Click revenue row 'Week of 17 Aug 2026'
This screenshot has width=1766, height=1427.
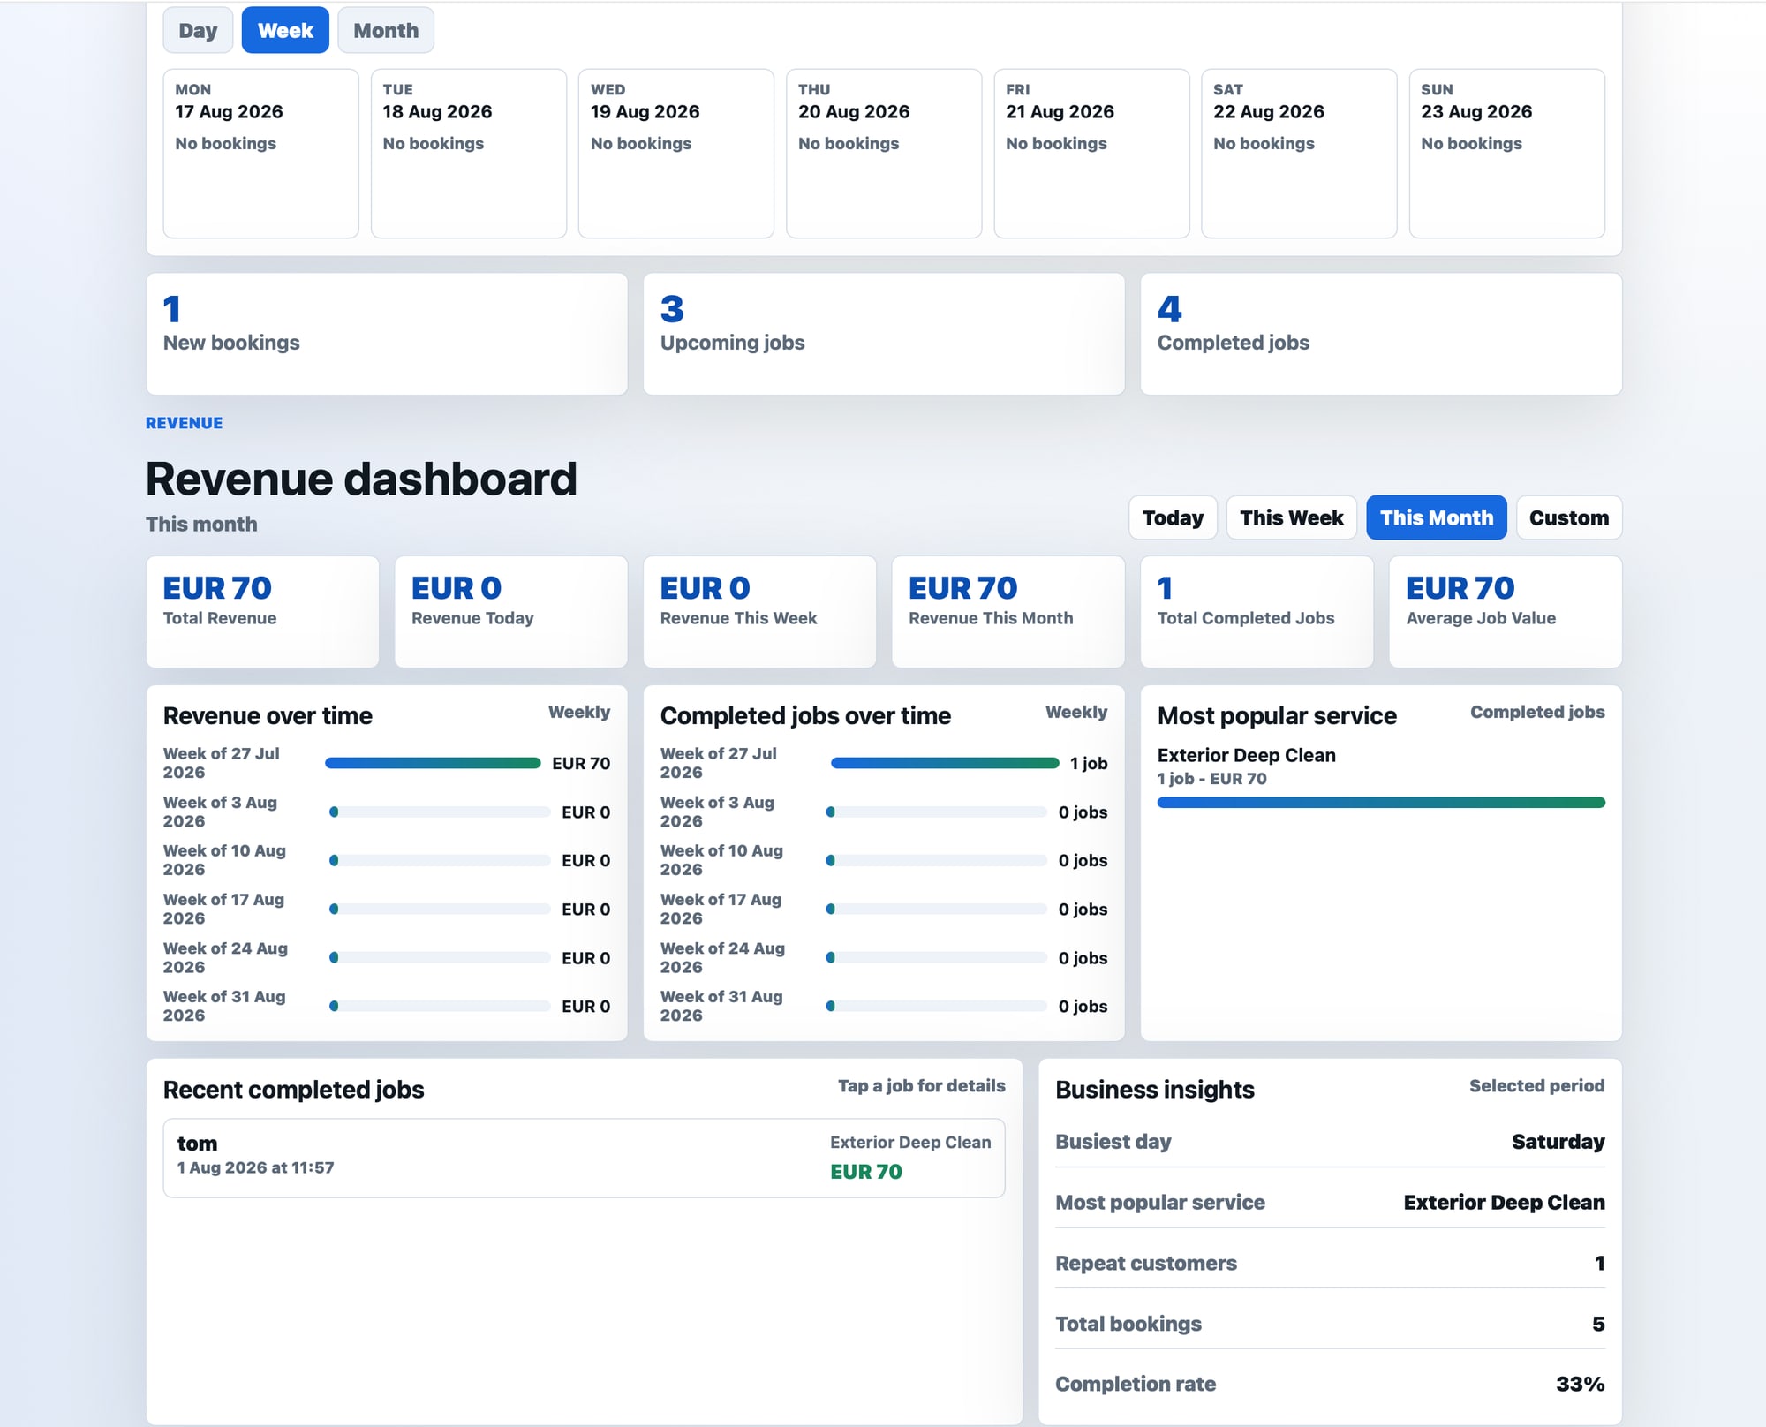coord(387,909)
